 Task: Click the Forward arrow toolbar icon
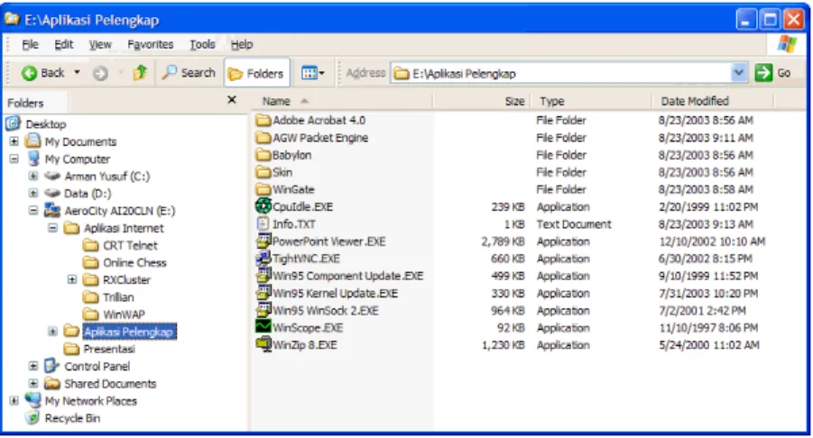(x=100, y=74)
